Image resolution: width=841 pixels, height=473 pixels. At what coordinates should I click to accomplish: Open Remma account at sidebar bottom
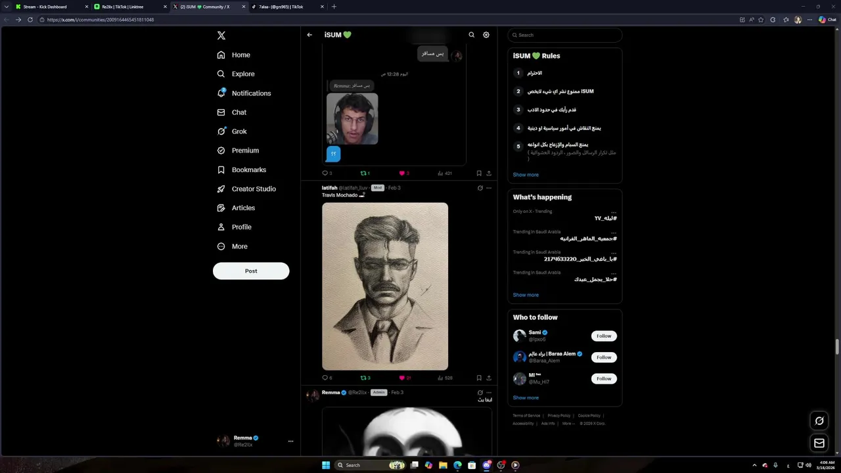[x=254, y=441]
